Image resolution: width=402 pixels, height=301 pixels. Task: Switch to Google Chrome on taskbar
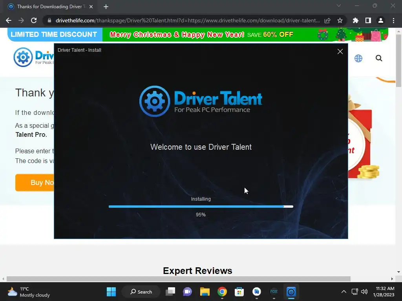point(222,292)
